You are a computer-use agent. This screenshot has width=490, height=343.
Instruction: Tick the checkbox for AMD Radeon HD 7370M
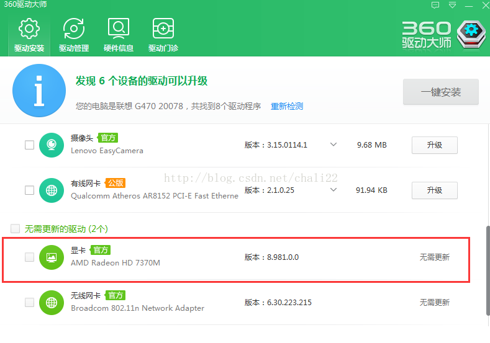29,257
